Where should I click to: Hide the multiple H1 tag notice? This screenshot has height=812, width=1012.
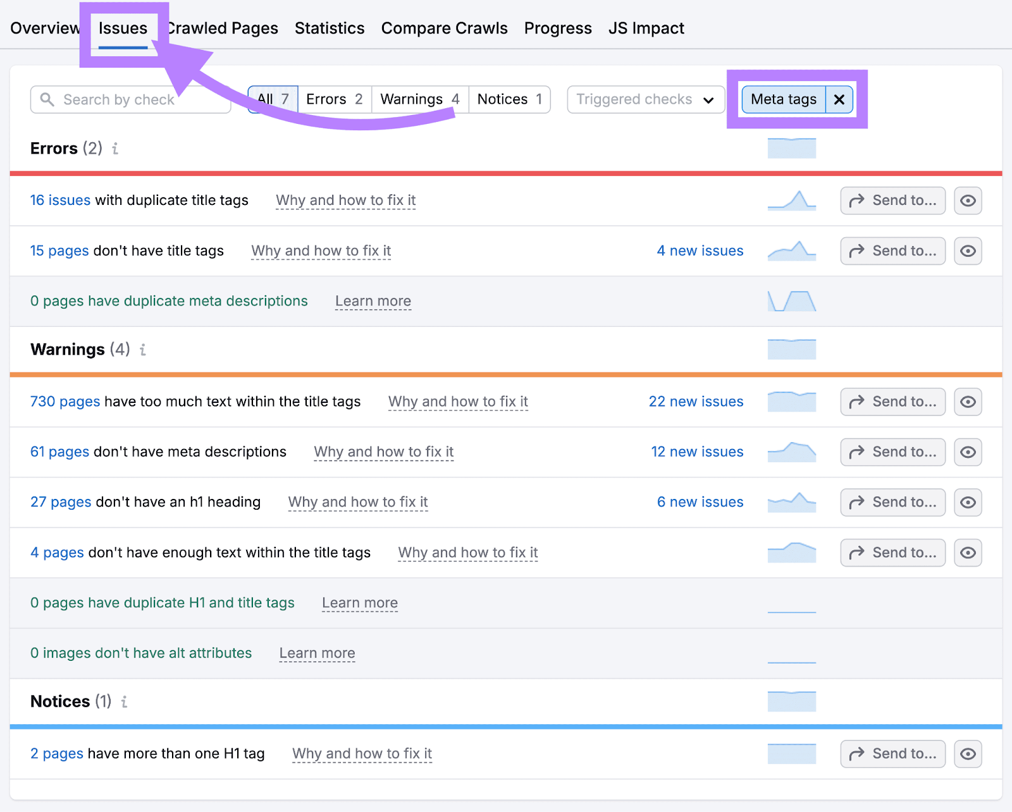(968, 754)
